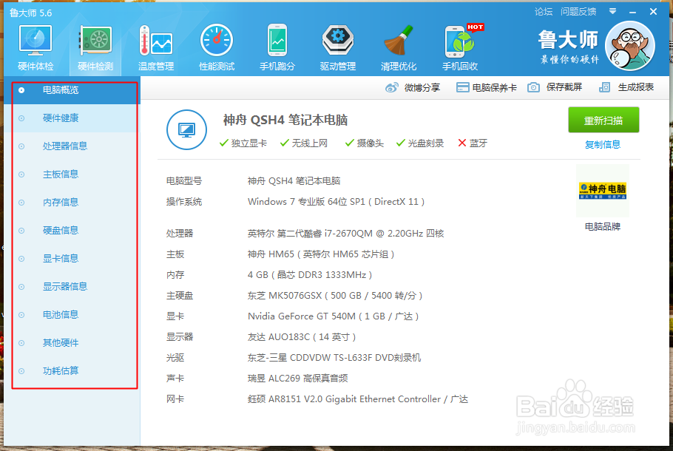Viewport: 673px width, 451px height.
Task: Select 其他硬件 in sidebar
Action: tap(72, 343)
